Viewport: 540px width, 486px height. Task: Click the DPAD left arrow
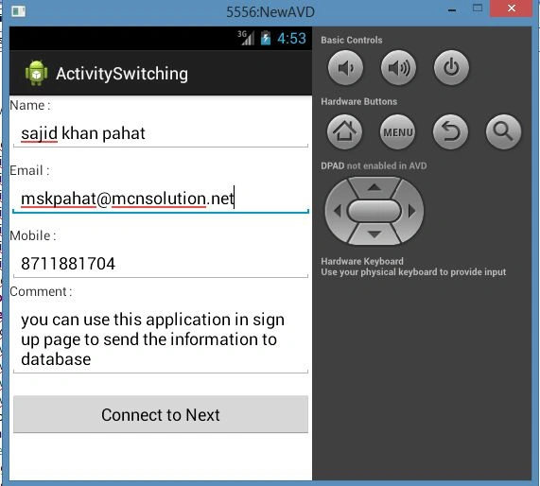(x=338, y=211)
